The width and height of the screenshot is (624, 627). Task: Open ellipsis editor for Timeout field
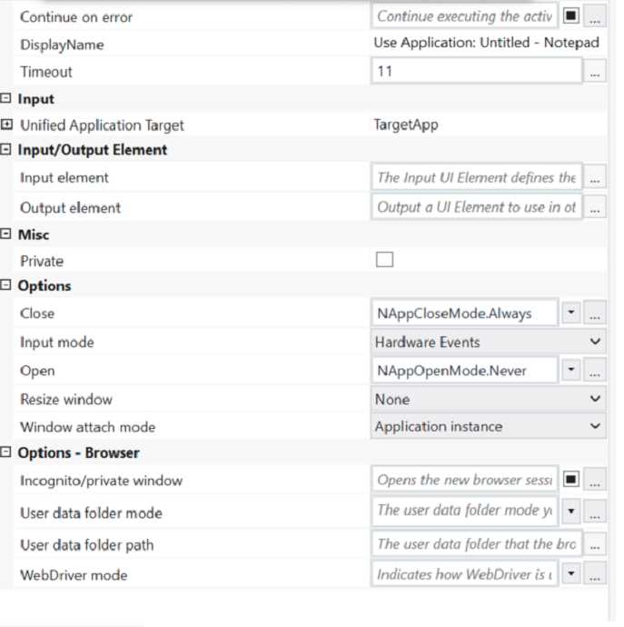click(595, 72)
